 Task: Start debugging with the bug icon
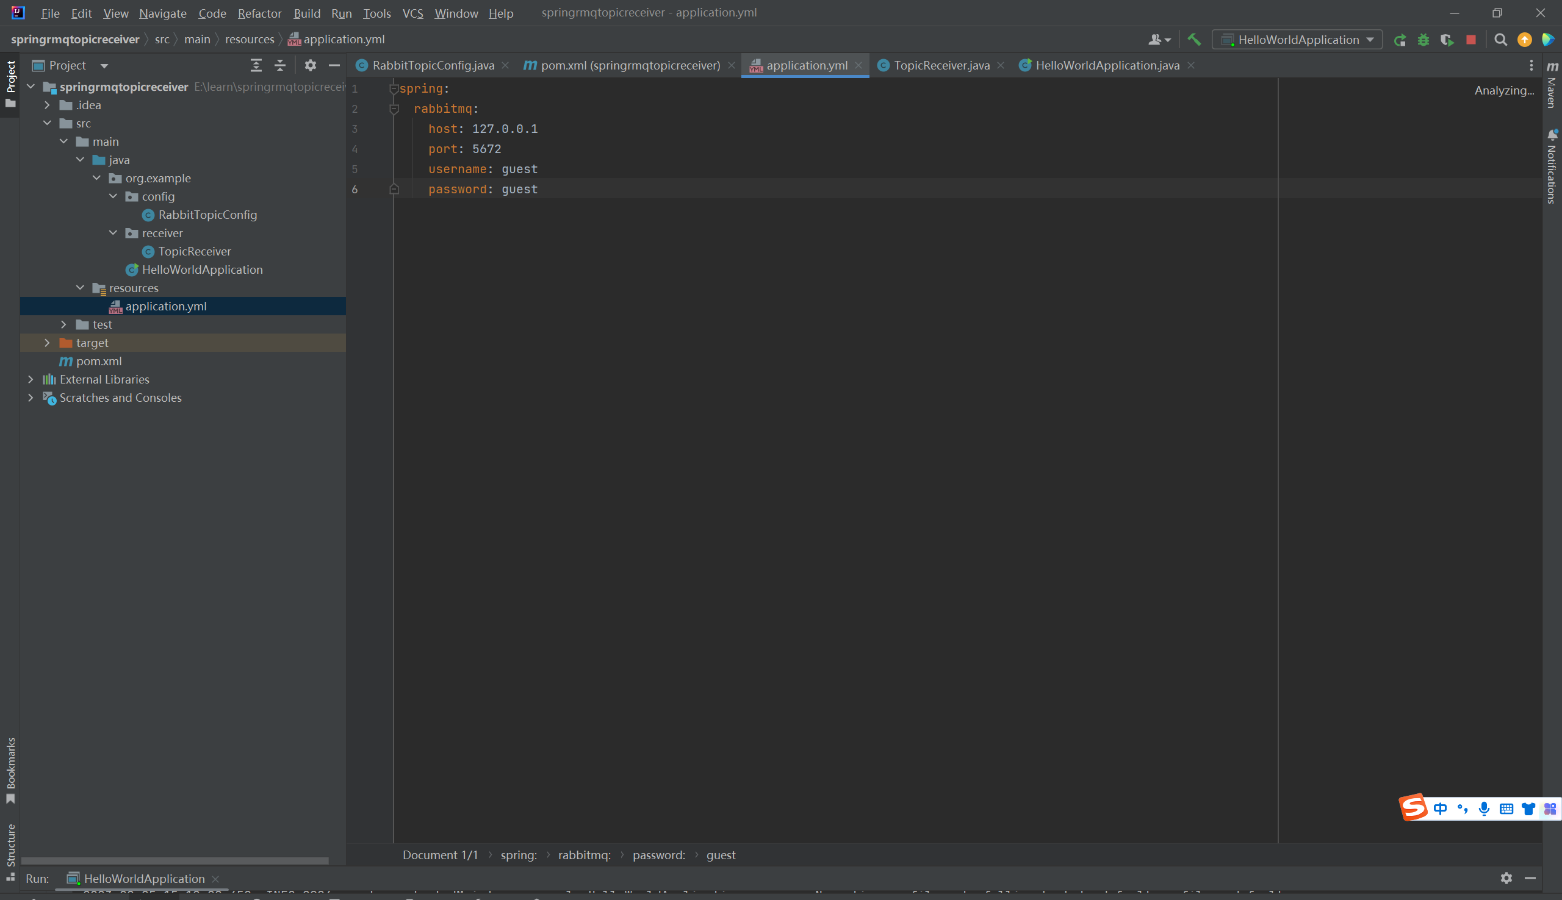tap(1423, 40)
